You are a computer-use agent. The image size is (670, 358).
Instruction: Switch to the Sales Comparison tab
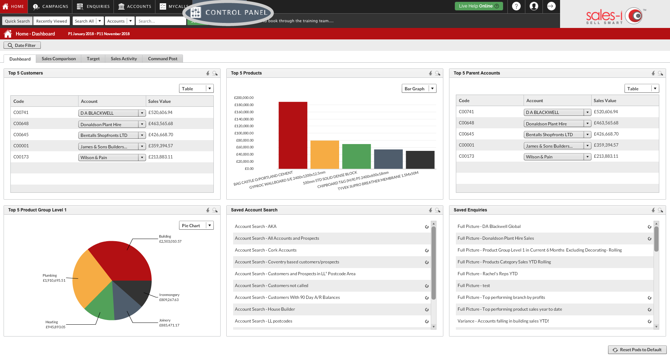pos(59,59)
